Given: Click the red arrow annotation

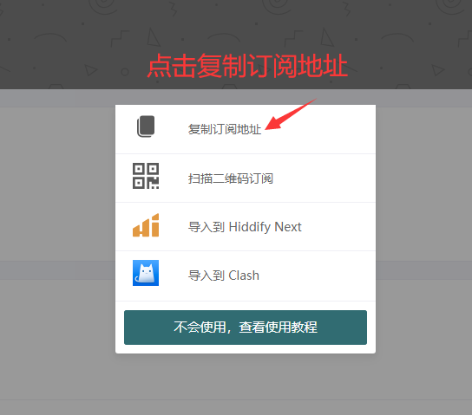Looking at the screenshot, I should 291,114.
